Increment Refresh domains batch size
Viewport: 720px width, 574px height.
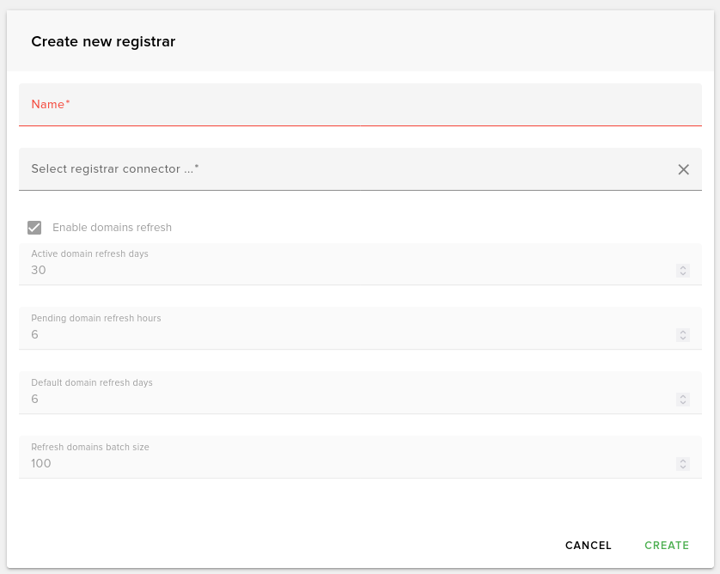point(683,460)
